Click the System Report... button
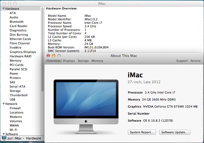 [142, 132]
